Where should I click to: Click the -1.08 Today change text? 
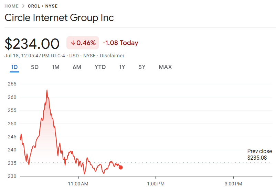point(120,43)
